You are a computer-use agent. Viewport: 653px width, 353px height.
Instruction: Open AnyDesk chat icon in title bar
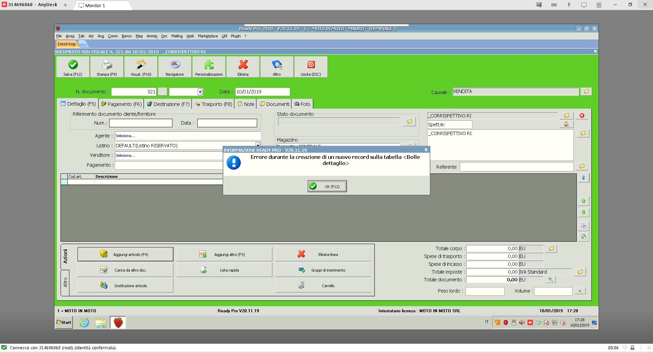pyautogui.click(x=539, y=5)
